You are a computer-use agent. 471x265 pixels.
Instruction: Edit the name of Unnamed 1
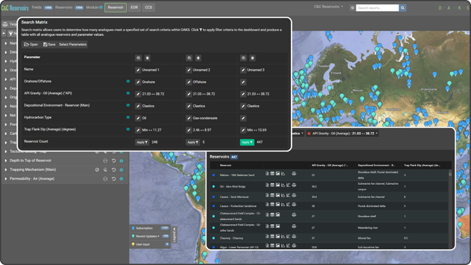click(138, 70)
